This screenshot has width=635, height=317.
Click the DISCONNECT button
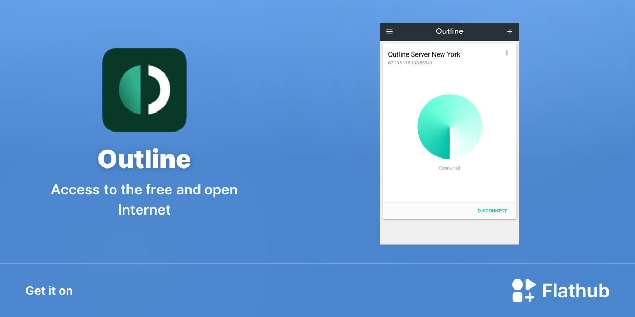[x=492, y=211]
